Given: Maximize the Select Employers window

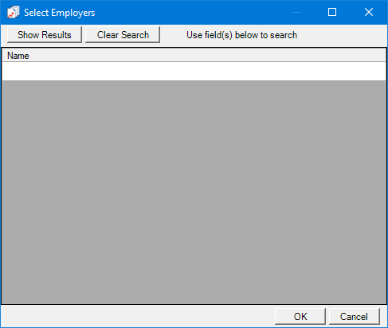Looking at the screenshot, I should click(332, 12).
